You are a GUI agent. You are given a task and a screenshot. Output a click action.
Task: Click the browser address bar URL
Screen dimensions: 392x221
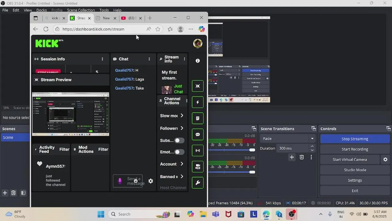click(x=93, y=29)
